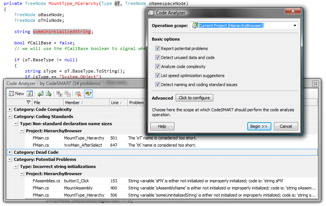326x206 pixels.
Task: Click oBaseNode declaration in code editor
Action: pyautogui.click(x=50, y=15)
